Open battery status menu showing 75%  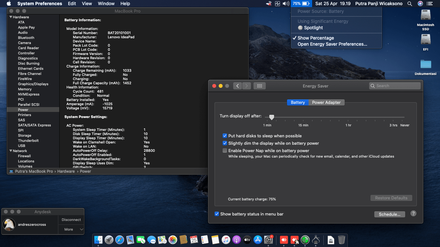301,4
